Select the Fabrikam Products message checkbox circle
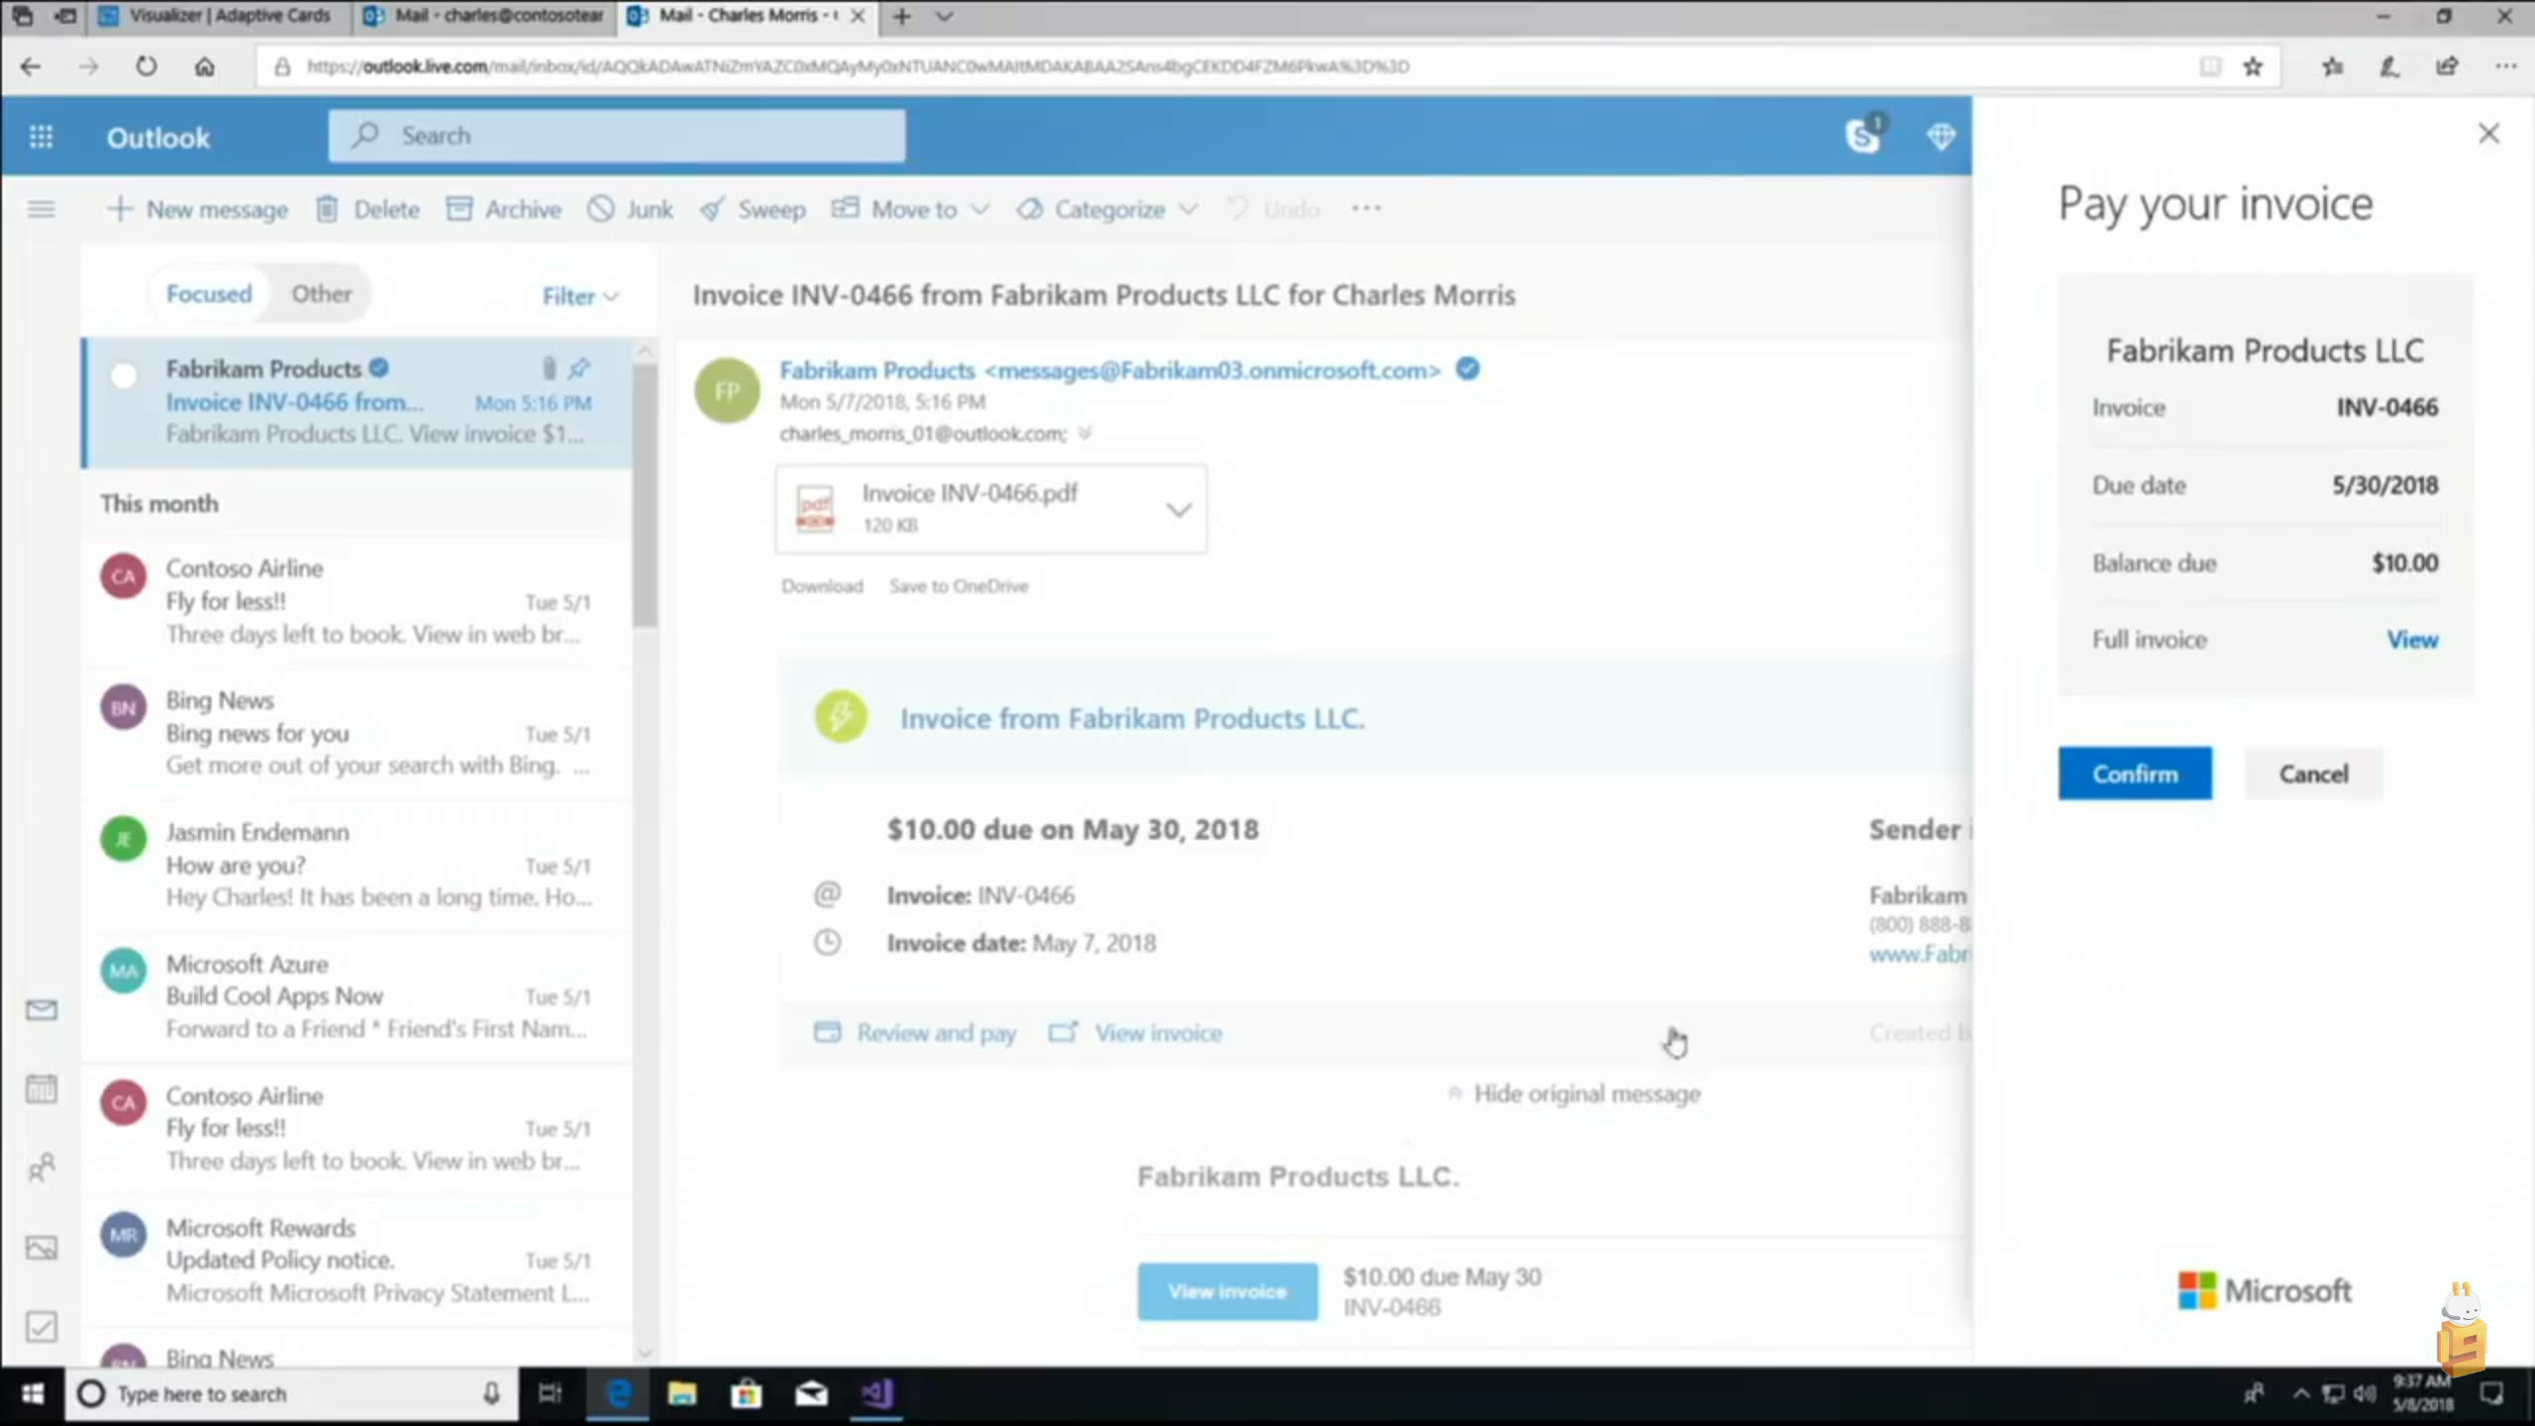This screenshot has width=2535, height=1426. click(x=124, y=375)
